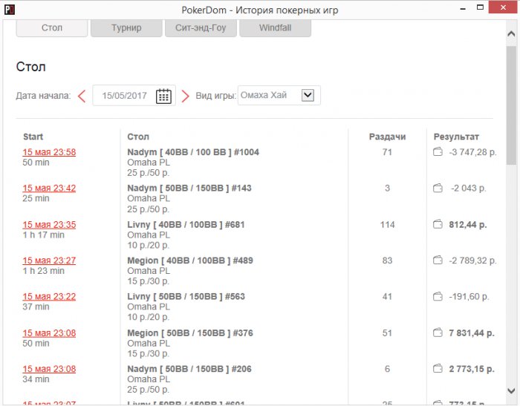The image size is (520, 406).
Task: Click result value -3 747,28 р.
Action: click(473, 152)
